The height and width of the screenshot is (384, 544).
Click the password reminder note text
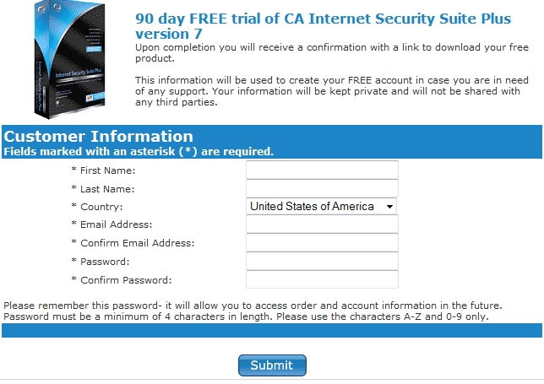tap(253, 311)
